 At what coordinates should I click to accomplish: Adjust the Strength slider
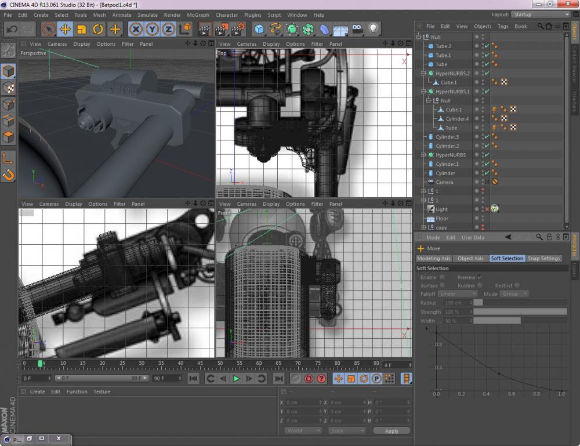coord(520,312)
